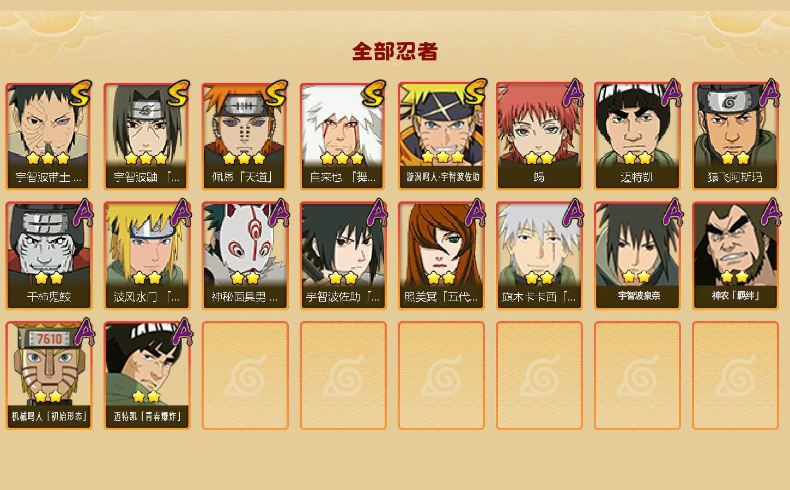Click the S rank badge on 宇智波带土
The image size is (790, 490).
80,94
